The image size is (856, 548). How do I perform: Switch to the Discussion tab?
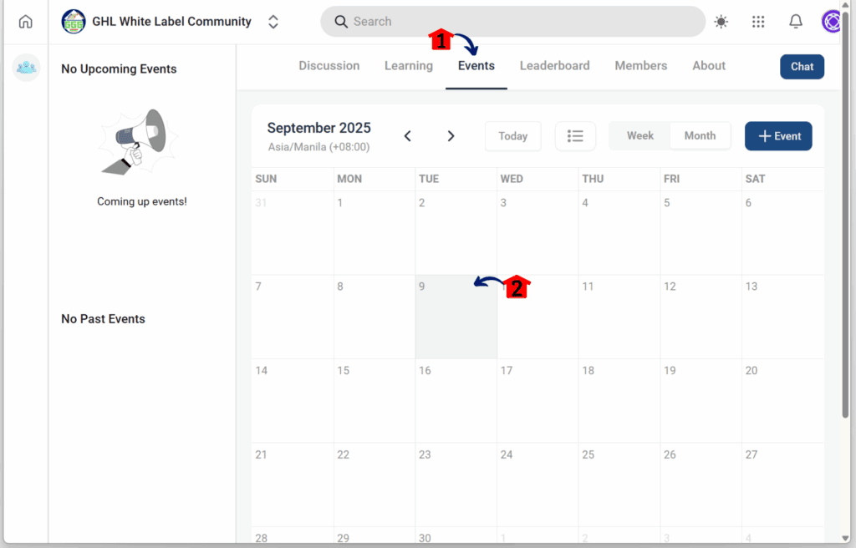[329, 66]
